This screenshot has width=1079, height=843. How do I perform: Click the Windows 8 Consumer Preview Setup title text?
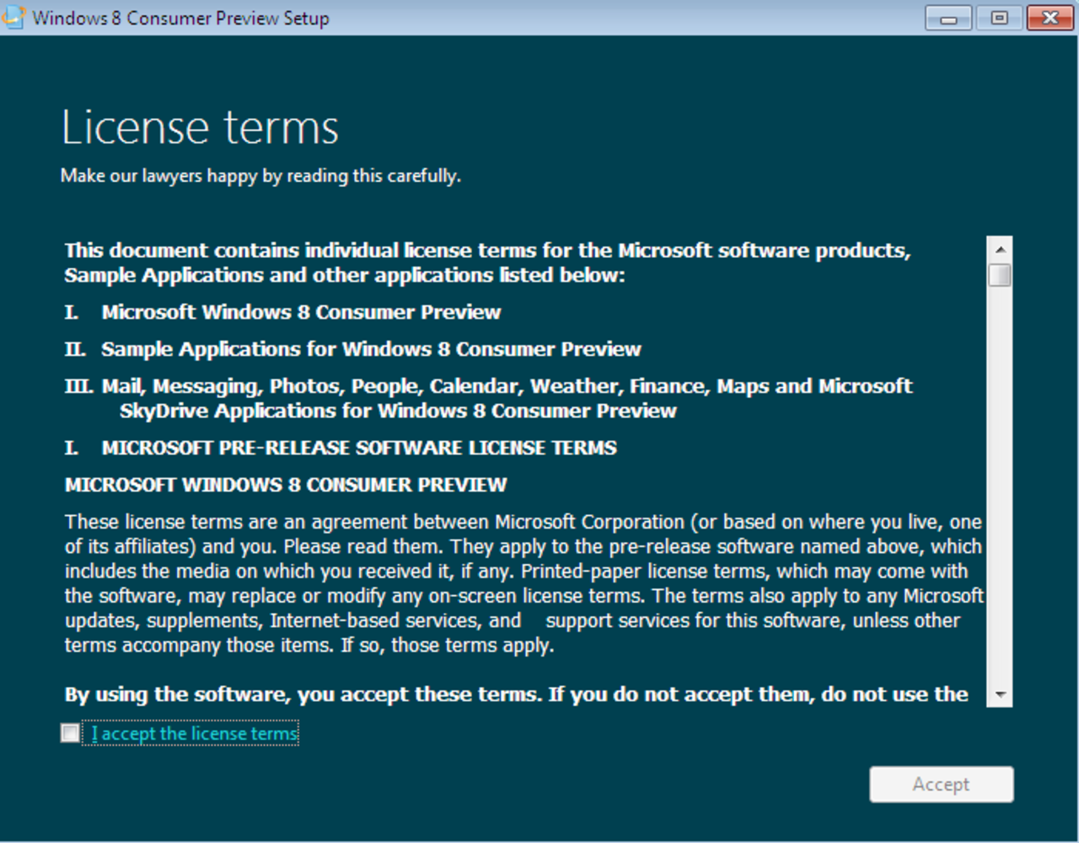click(180, 18)
